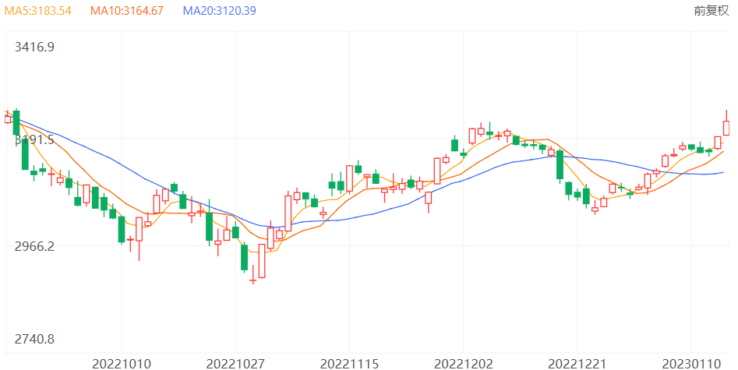The width and height of the screenshot is (738, 370).
Task: Click the 3191.5 price axis label
Action: coord(34,139)
